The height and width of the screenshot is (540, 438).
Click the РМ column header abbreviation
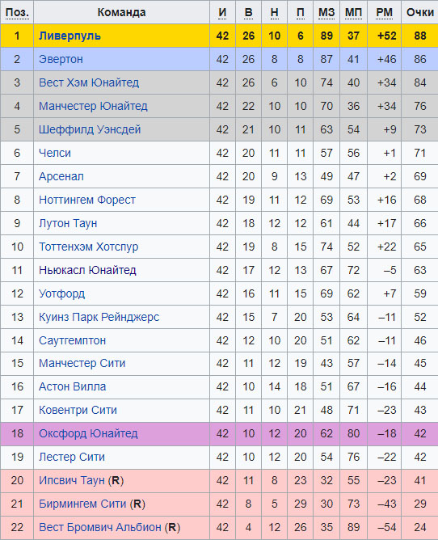point(385,12)
